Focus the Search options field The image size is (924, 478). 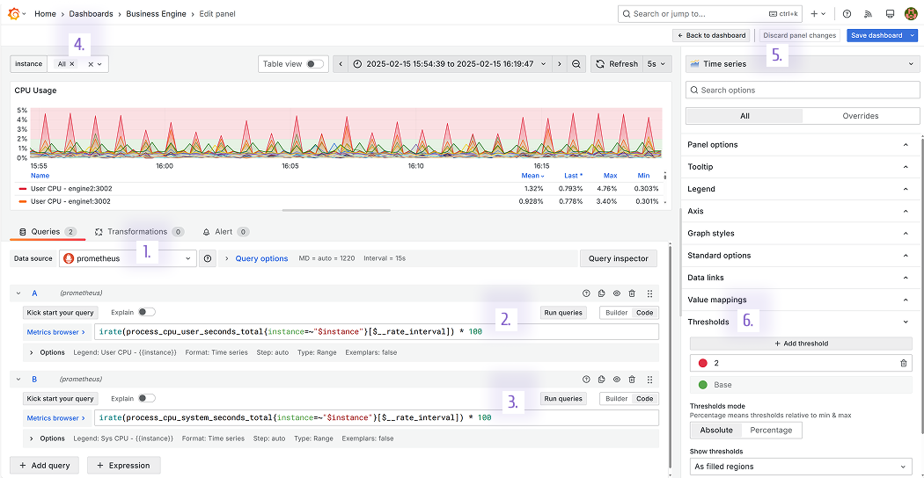tap(803, 91)
